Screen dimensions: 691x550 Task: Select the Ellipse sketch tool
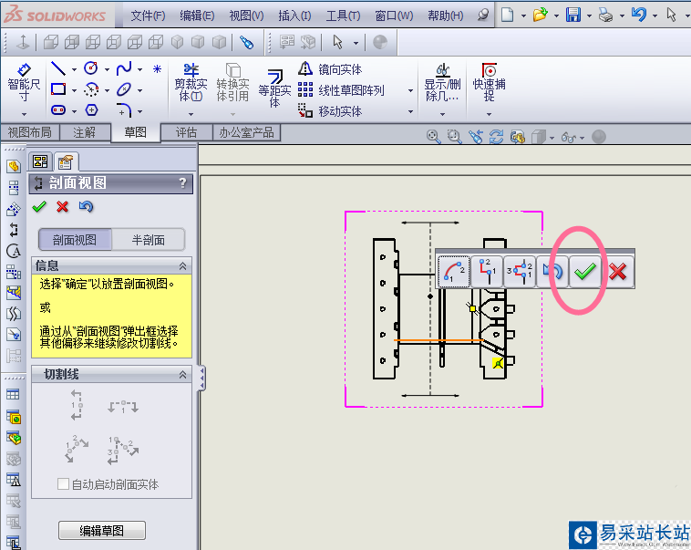pyautogui.click(x=124, y=89)
